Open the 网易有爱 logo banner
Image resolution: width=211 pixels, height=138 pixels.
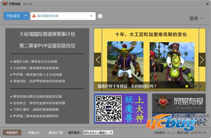(179, 103)
